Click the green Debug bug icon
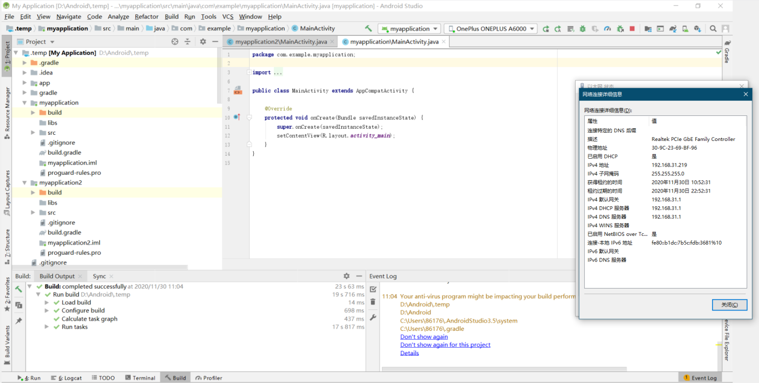Image resolution: width=759 pixels, height=383 pixels. pos(583,29)
